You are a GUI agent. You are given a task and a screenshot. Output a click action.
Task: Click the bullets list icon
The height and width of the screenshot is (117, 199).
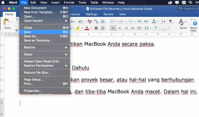point(113,21)
